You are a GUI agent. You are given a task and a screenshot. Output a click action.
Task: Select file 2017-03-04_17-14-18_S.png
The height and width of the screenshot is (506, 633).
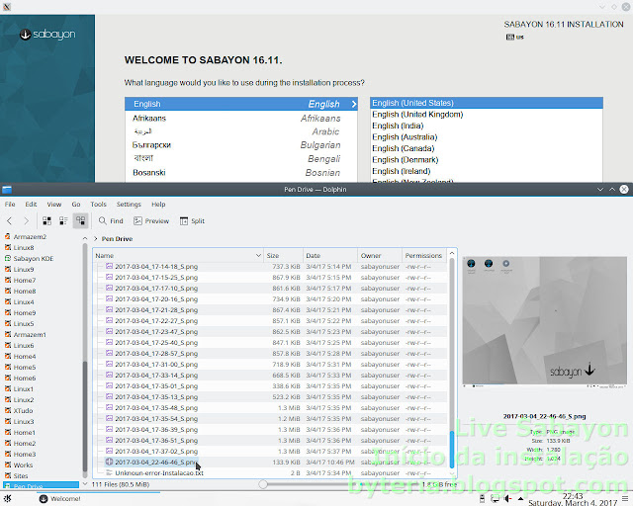coord(156,267)
